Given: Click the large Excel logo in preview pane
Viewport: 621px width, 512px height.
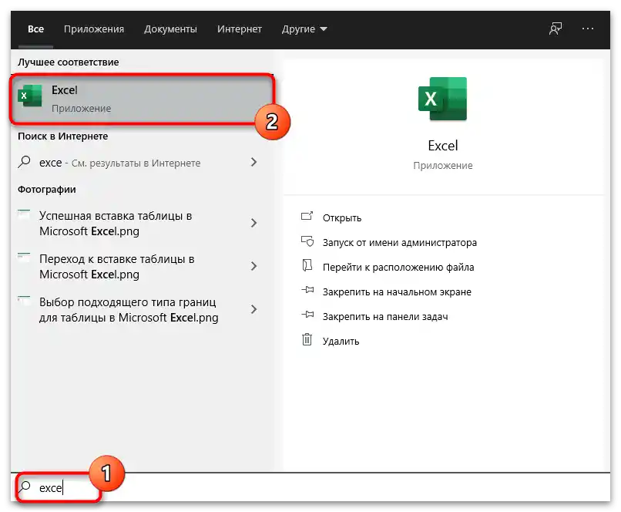Looking at the screenshot, I should pyautogui.click(x=443, y=99).
